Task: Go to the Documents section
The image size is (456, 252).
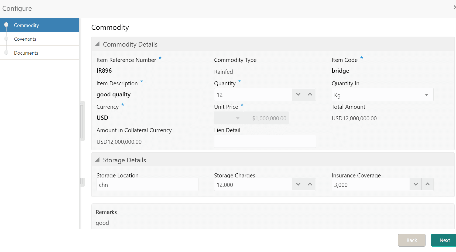Action: (x=26, y=53)
